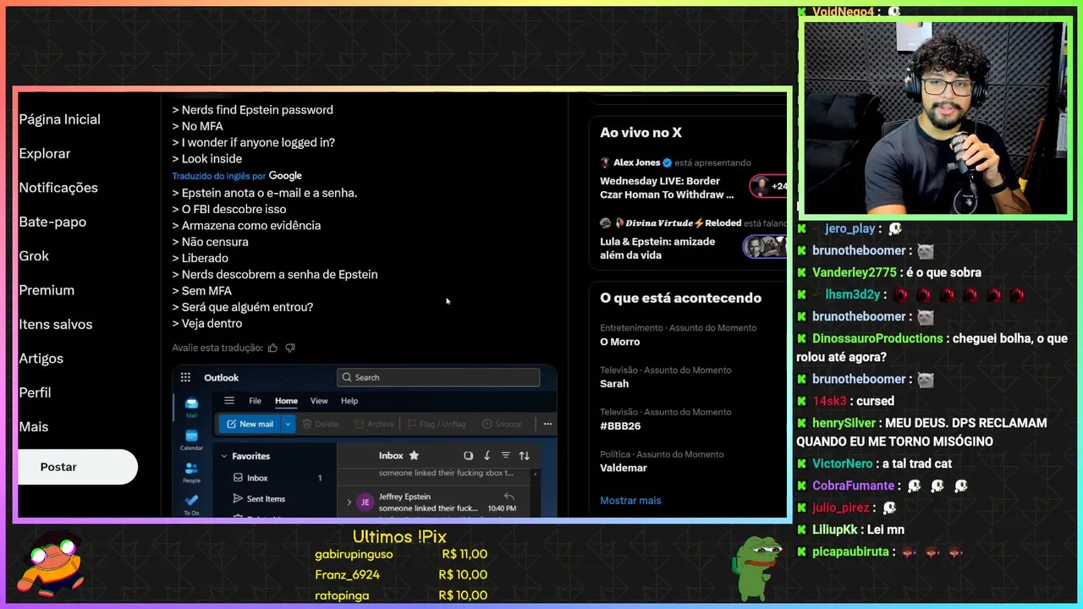1083x609 pixels.
Task: Open Perfil in X sidebar
Action: click(x=35, y=392)
